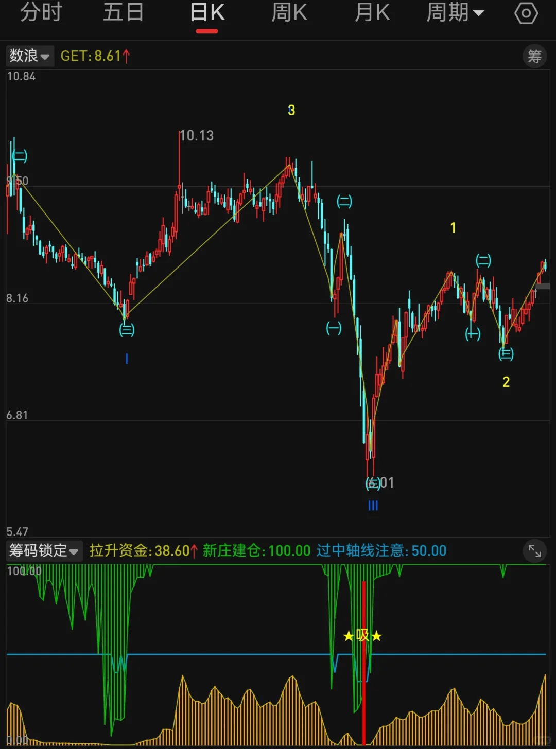The image size is (556, 749).
Task: Tap the circular 筹 chip distribution icon
Action: (x=534, y=56)
